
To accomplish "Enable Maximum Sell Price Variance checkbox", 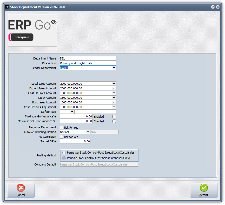I will coord(114,121).
